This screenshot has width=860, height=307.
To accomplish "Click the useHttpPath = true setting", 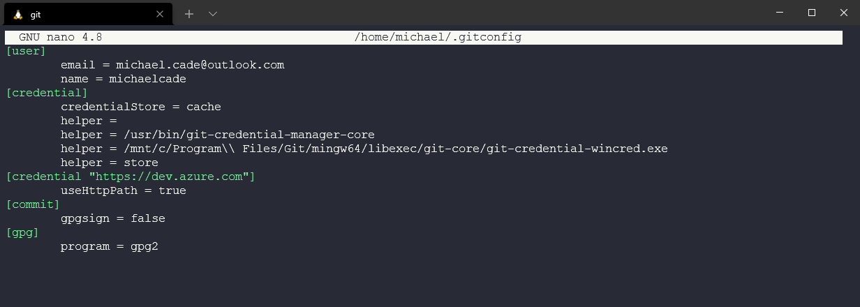I will coord(123,190).
